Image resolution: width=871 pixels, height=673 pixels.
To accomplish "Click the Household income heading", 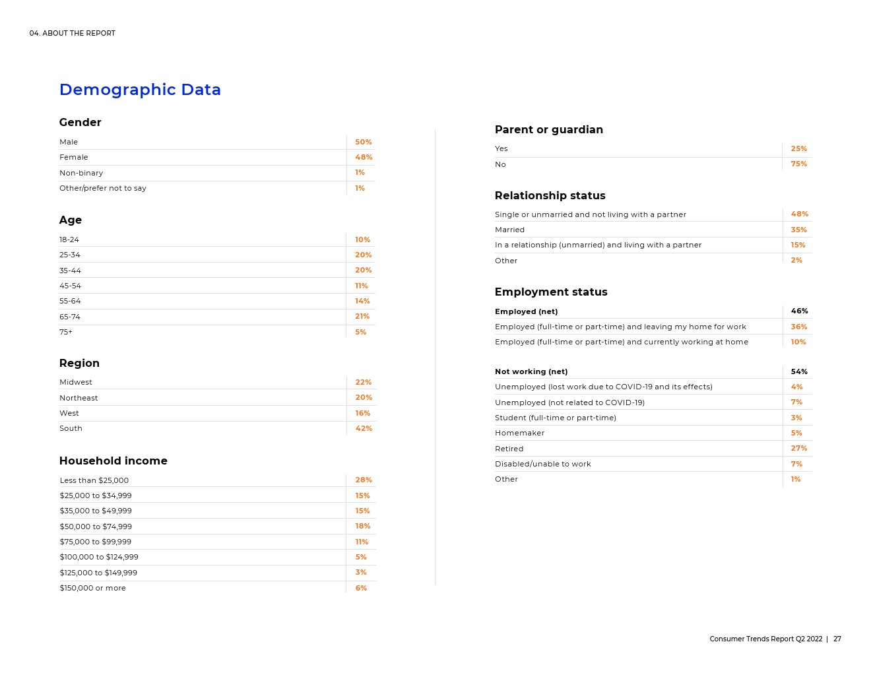I will (x=113, y=461).
